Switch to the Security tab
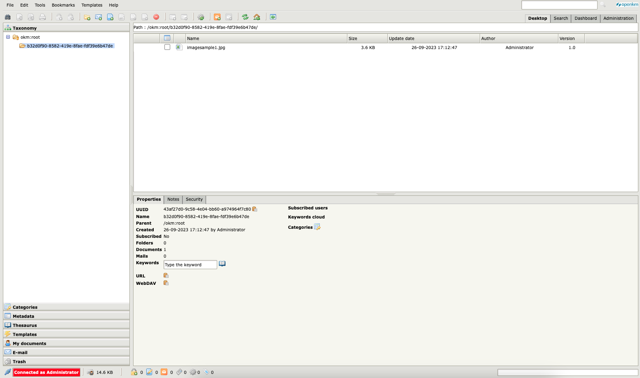This screenshot has height=378, width=640. (194, 200)
